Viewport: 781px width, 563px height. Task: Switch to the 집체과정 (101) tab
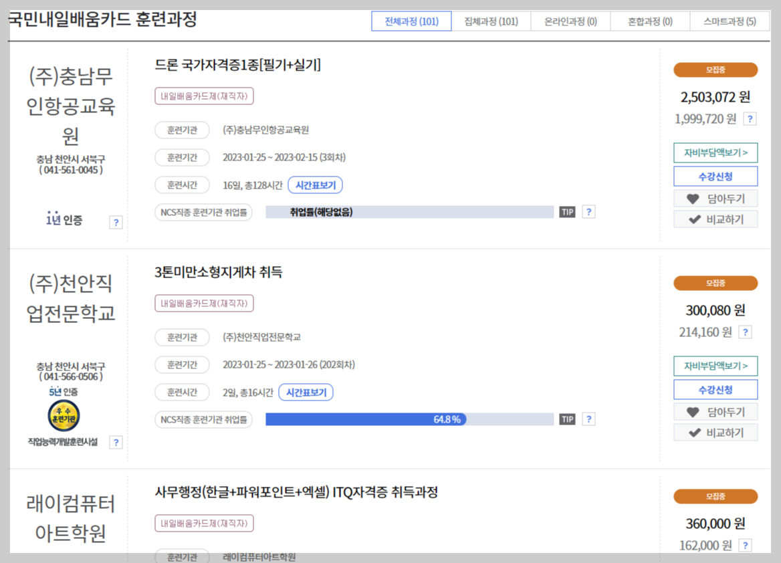point(491,21)
